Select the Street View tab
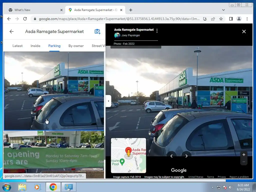The image size is (256, 192). (x=98, y=46)
